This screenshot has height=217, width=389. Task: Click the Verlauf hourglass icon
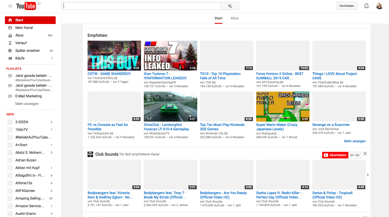tap(10, 43)
